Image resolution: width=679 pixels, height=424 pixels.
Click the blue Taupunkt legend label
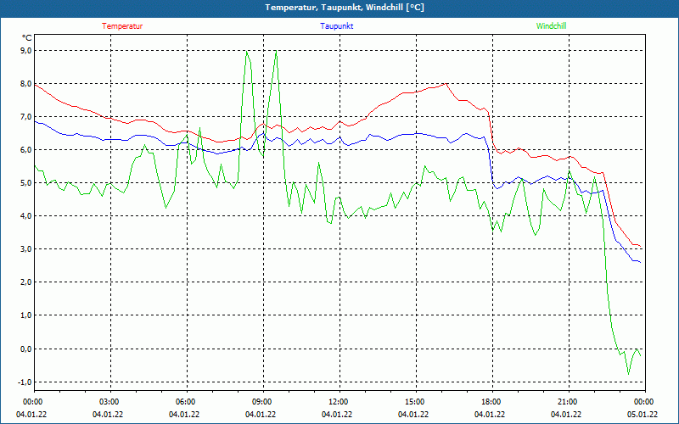(x=336, y=26)
